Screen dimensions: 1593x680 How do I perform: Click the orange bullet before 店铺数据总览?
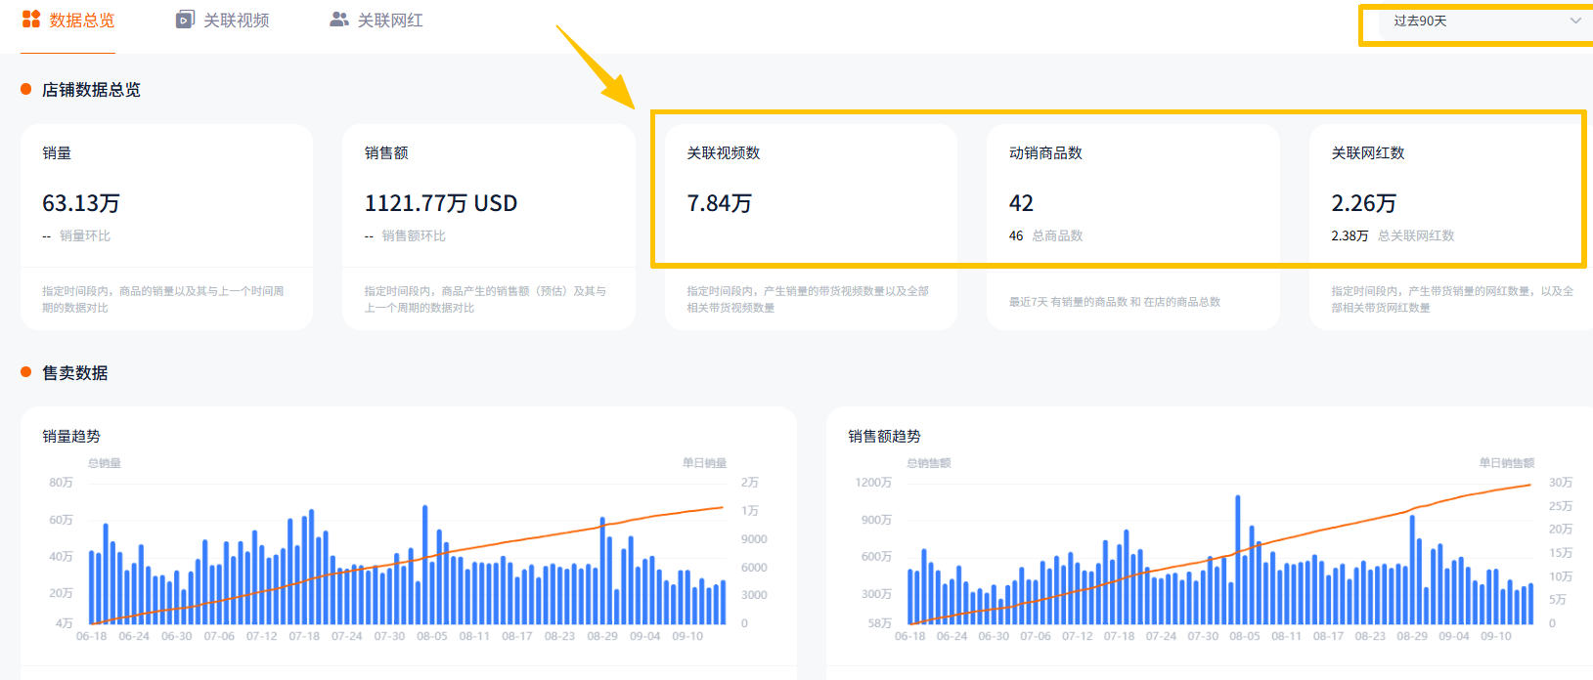click(x=26, y=90)
